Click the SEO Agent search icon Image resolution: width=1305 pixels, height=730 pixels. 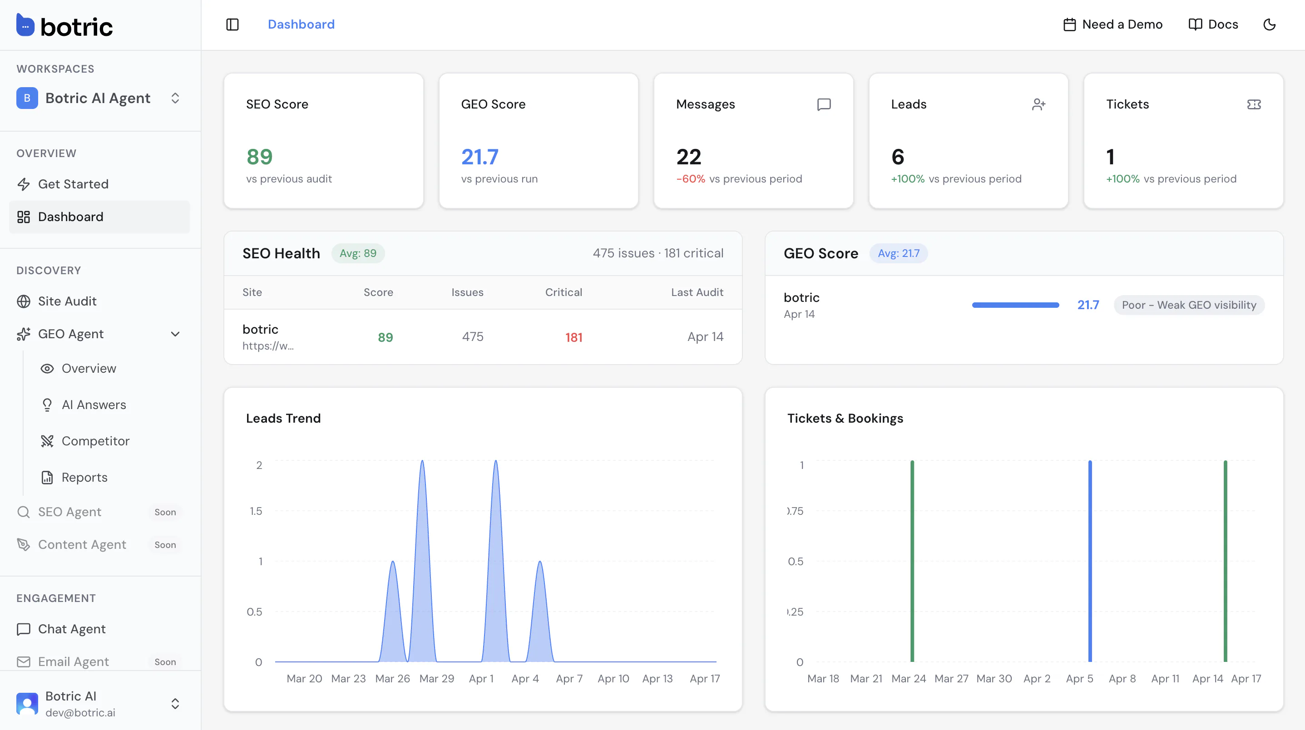click(23, 512)
